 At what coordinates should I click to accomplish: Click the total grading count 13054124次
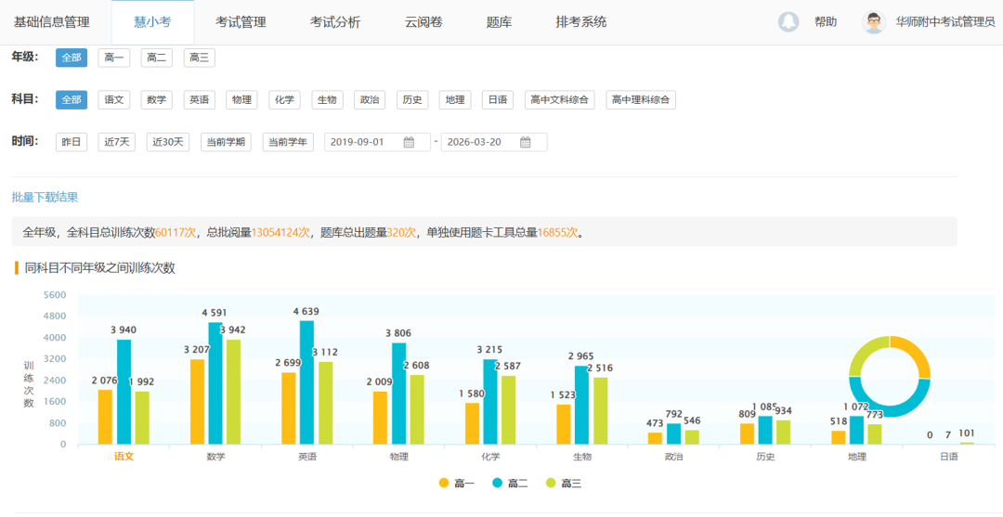[280, 232]
